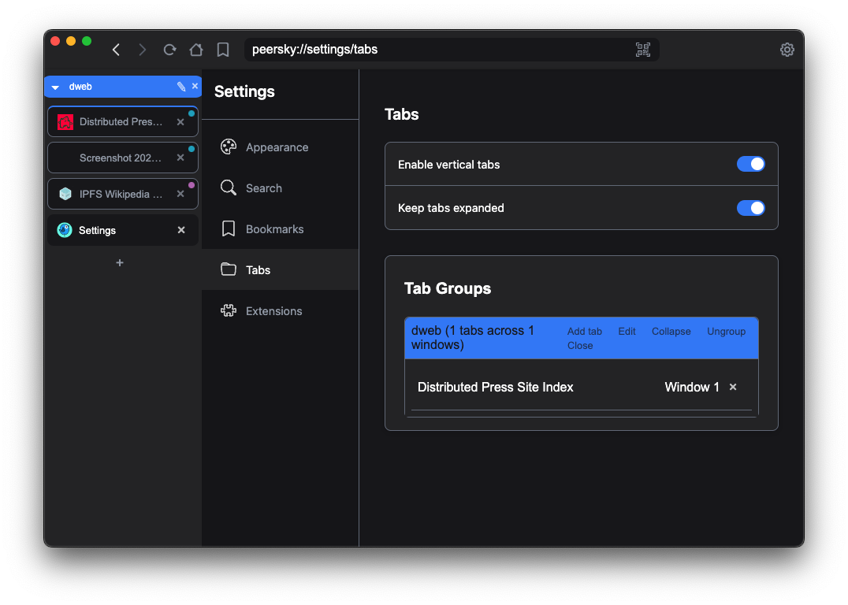Edit the dweb group with pencil icon
The width and height of the screenshot is (848, 605).
(181, 87)
